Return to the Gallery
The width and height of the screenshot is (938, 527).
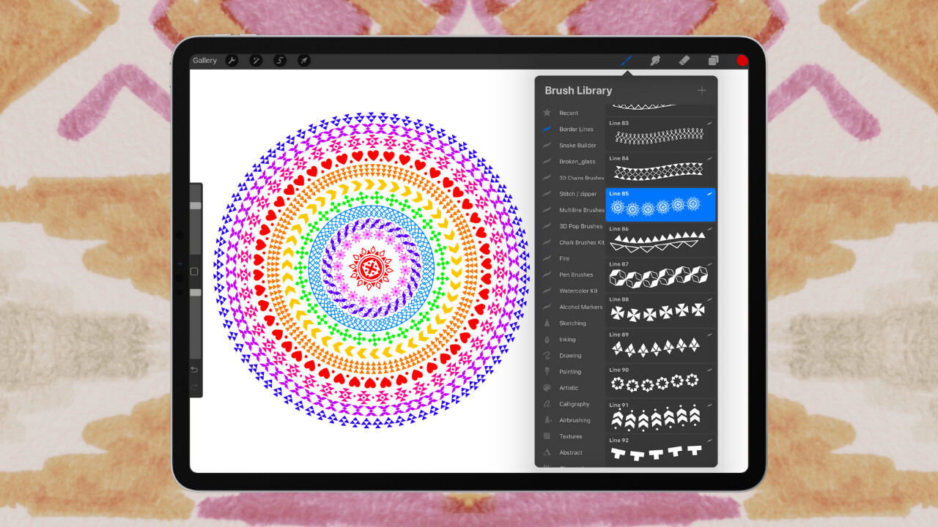205,60
